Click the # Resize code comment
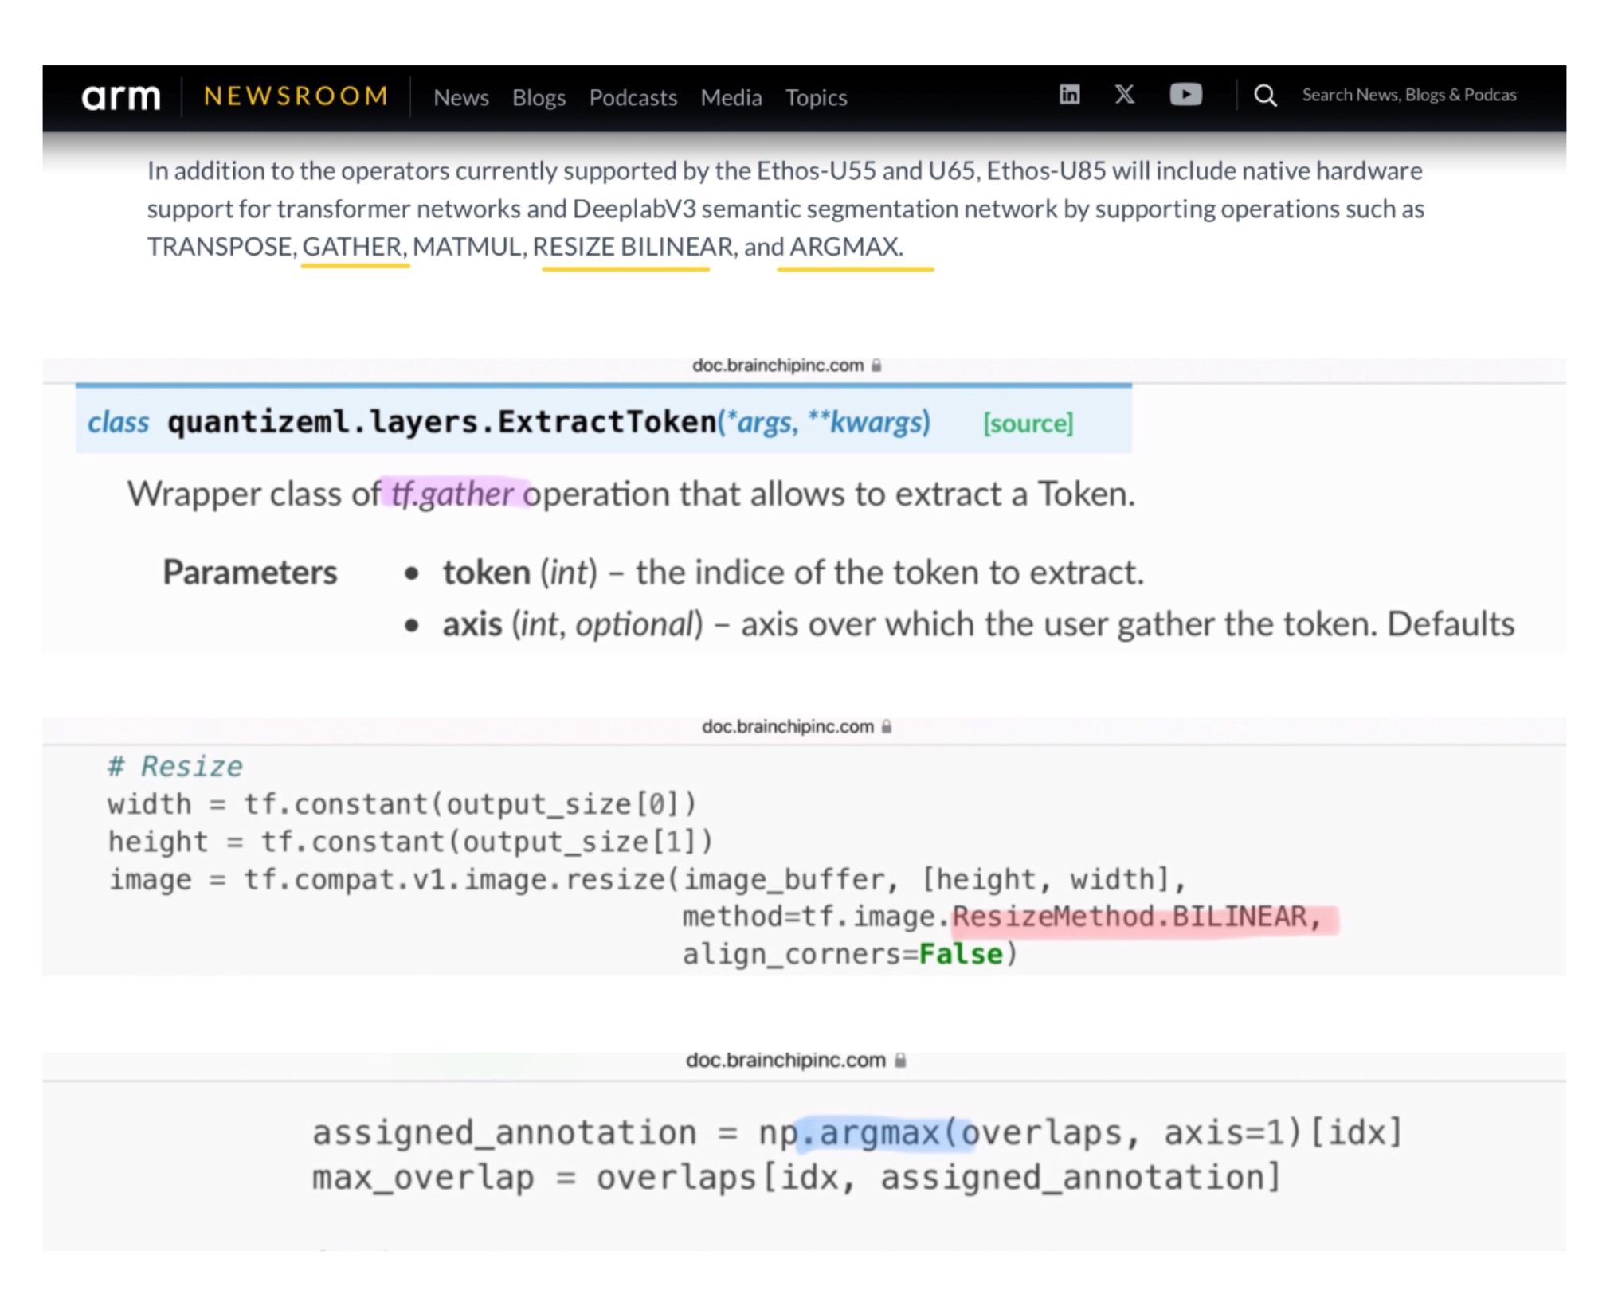This screenshot has height=1290, width=1610. tap(175, 766)
